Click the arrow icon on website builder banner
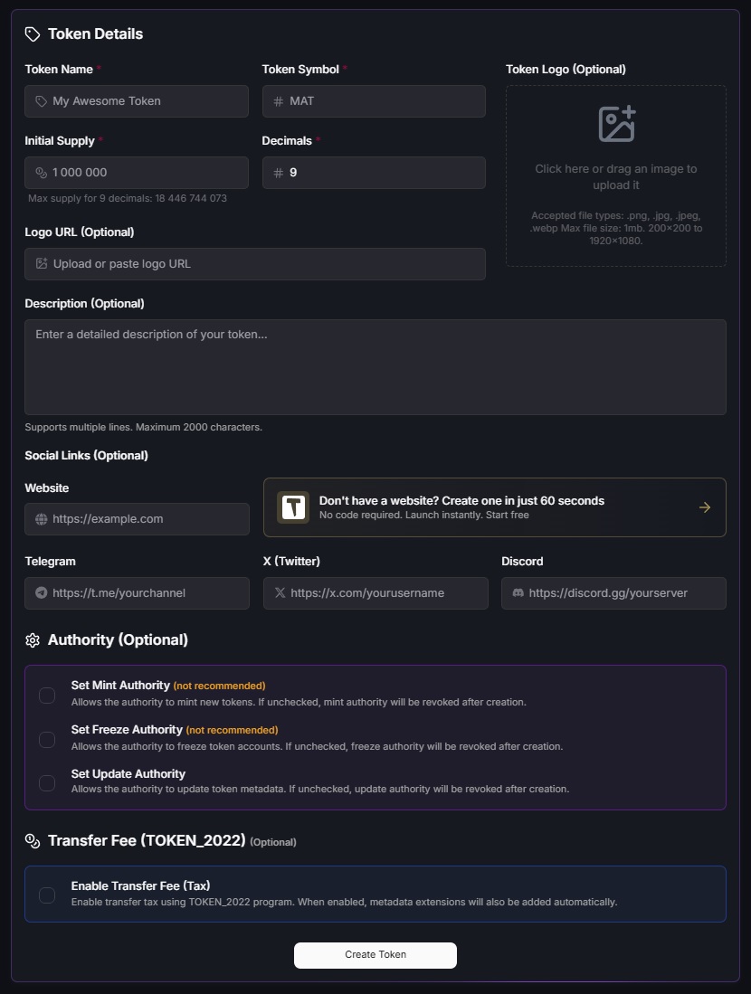Viewport: 751px width, 994px height. [x=705, y=507]
